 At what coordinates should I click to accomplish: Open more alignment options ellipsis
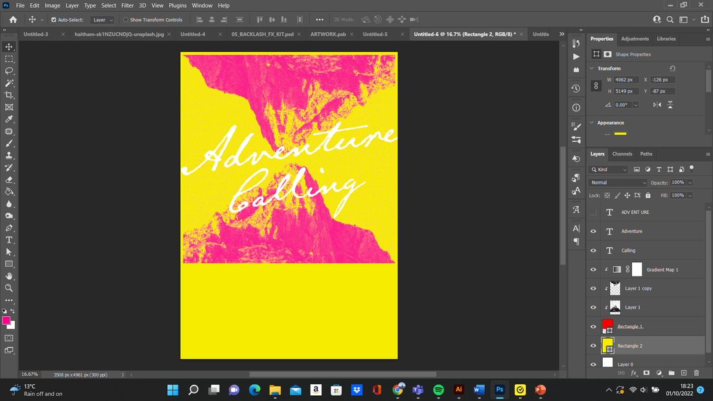pyautogui.click(x=320, y=19)
